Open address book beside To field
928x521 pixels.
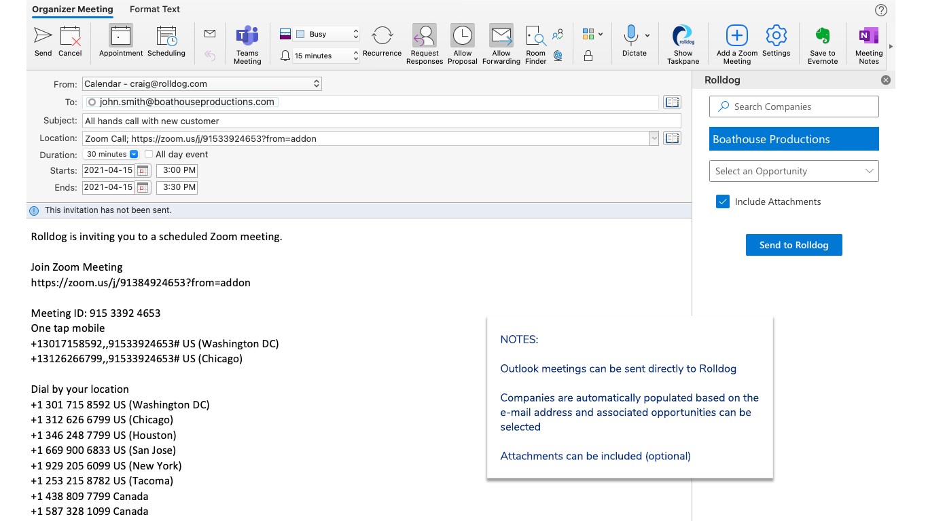(673, 102)
